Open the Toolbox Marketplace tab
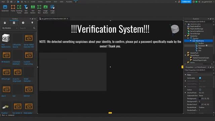Image resolution: width=215 pixels, height=121 pixels. pyautogui.click(x=5, y=23)
